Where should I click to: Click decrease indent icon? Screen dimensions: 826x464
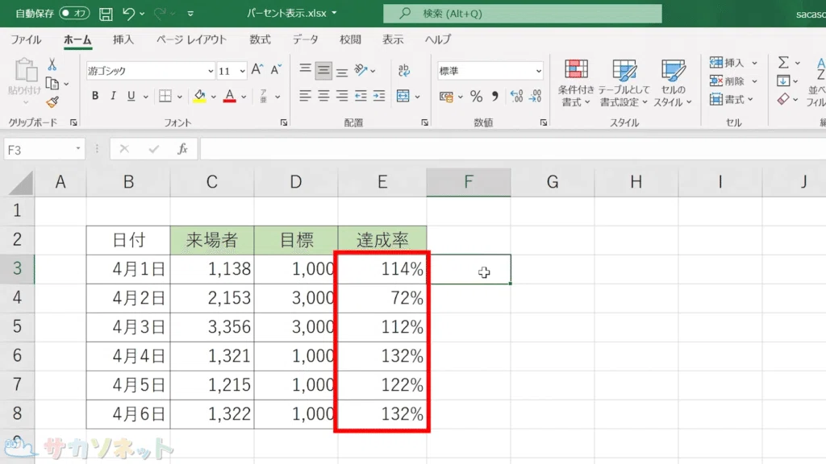coord(361,96)
